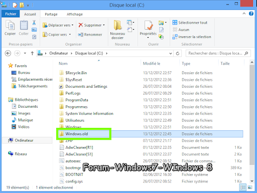Open the Supprimer dropdown arrow

[x=104, y=25]
